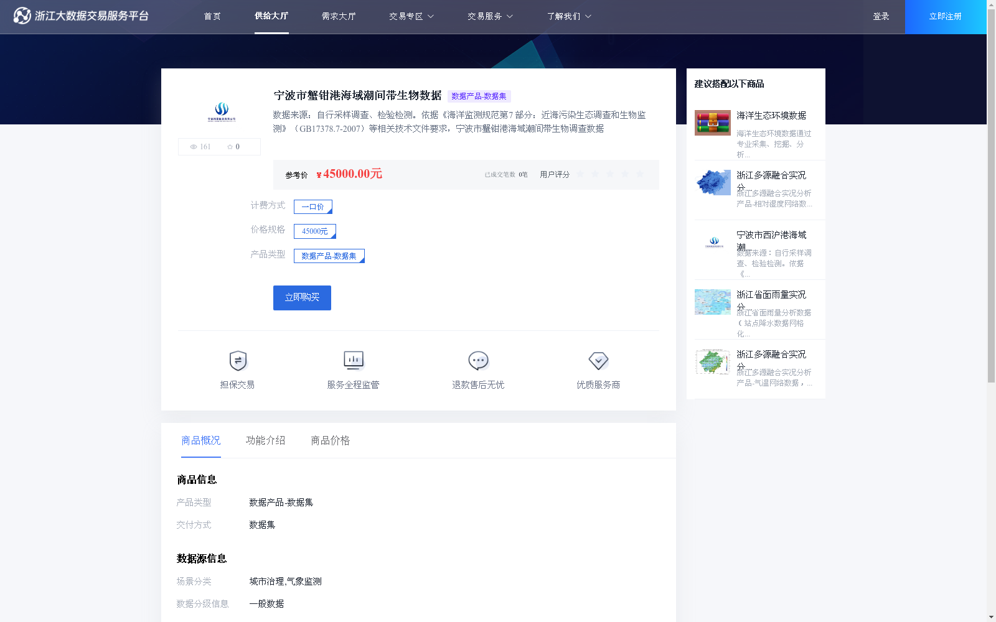Viewport: 996px width, 622px height.
Task: Open the blue map thumbnail for 相对湿度 product
Action: 713,182
